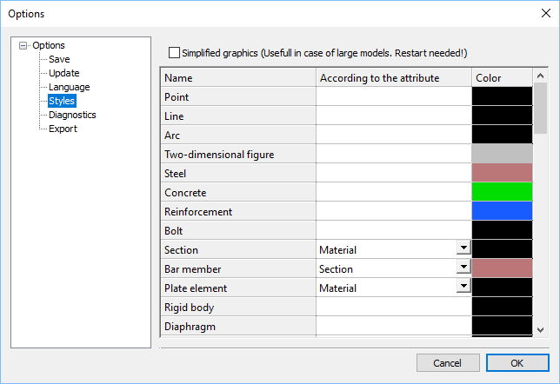Screen dimensions: 560x384
Task: Close the Options dialog window
Action: 546,14
